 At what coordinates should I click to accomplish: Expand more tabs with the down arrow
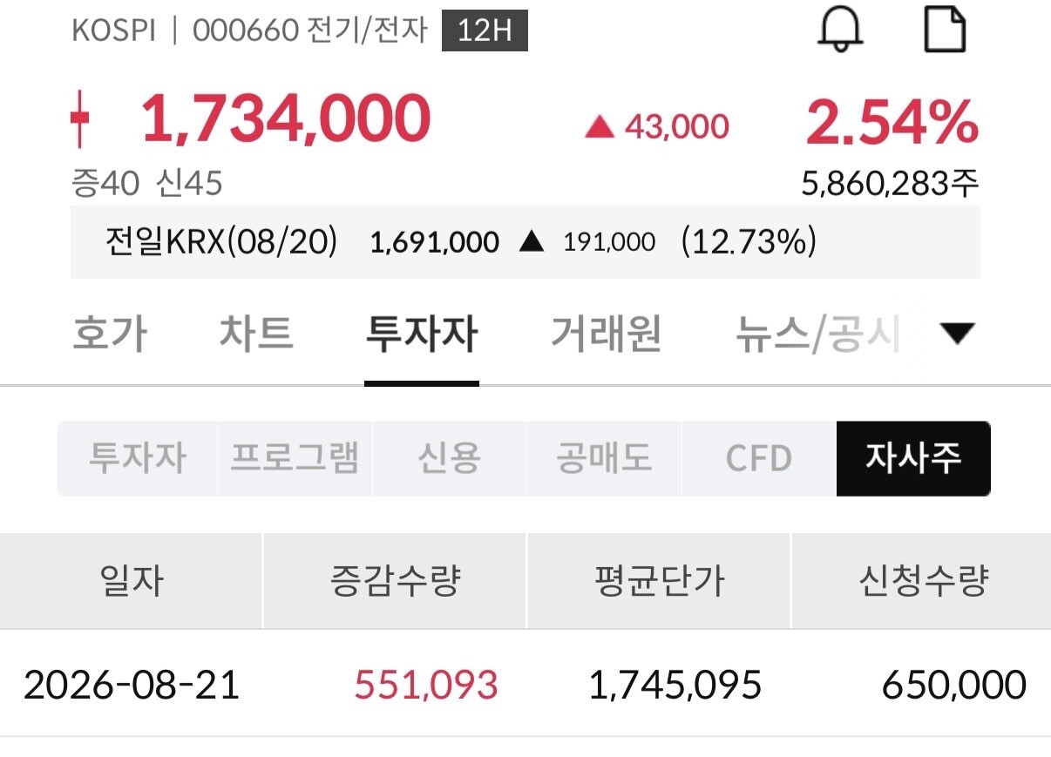click(958, 333)
